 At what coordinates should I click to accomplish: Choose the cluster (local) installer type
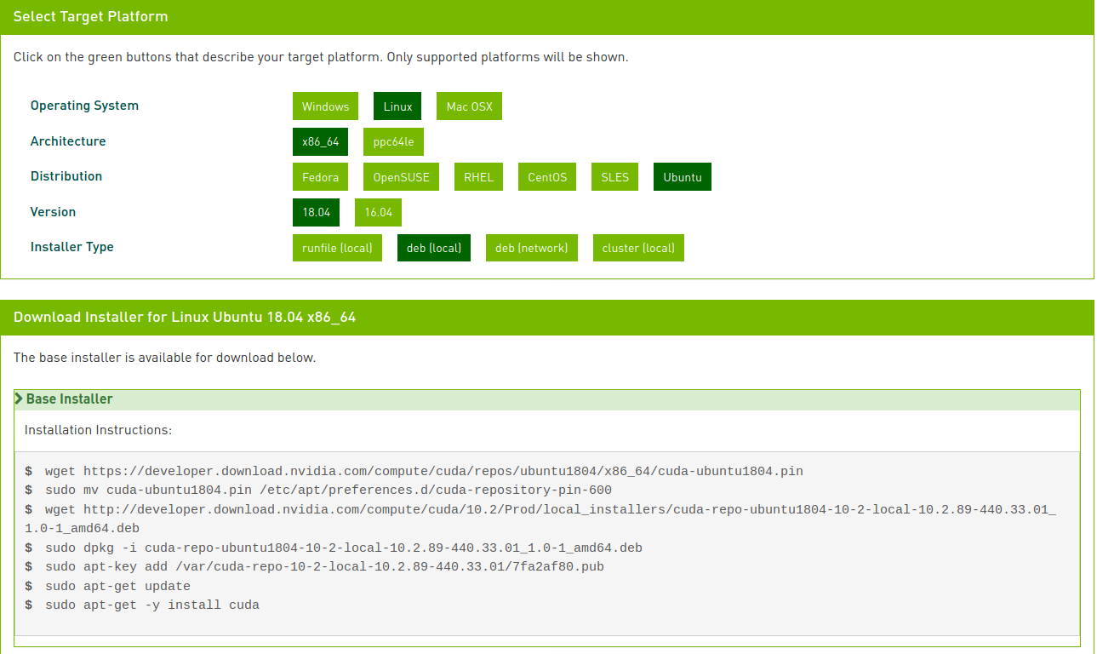tap(638, 248)
